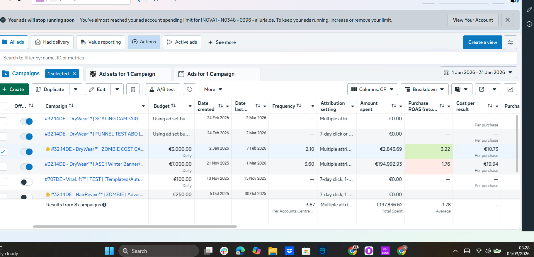Click the star on ZOMBIE COST CA campaign
Viewport: 534px width, 257px height.
pos(48,149)
